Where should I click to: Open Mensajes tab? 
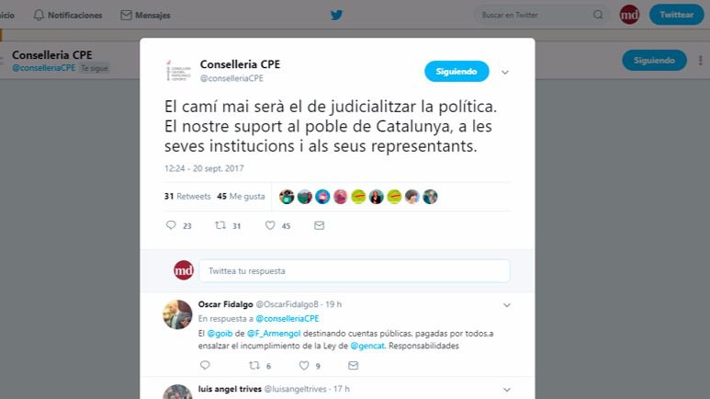click(x=145, y=15)
